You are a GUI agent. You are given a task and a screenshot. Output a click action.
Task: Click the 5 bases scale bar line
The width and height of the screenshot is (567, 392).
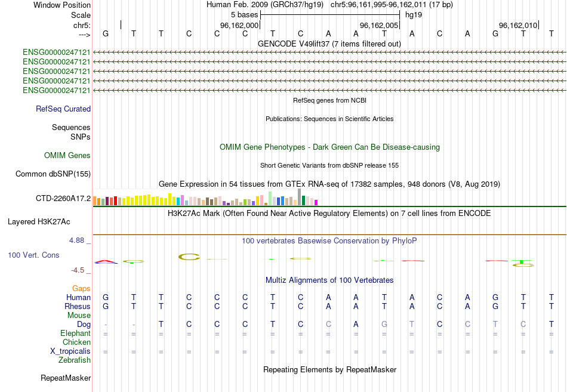coord(330,15)
